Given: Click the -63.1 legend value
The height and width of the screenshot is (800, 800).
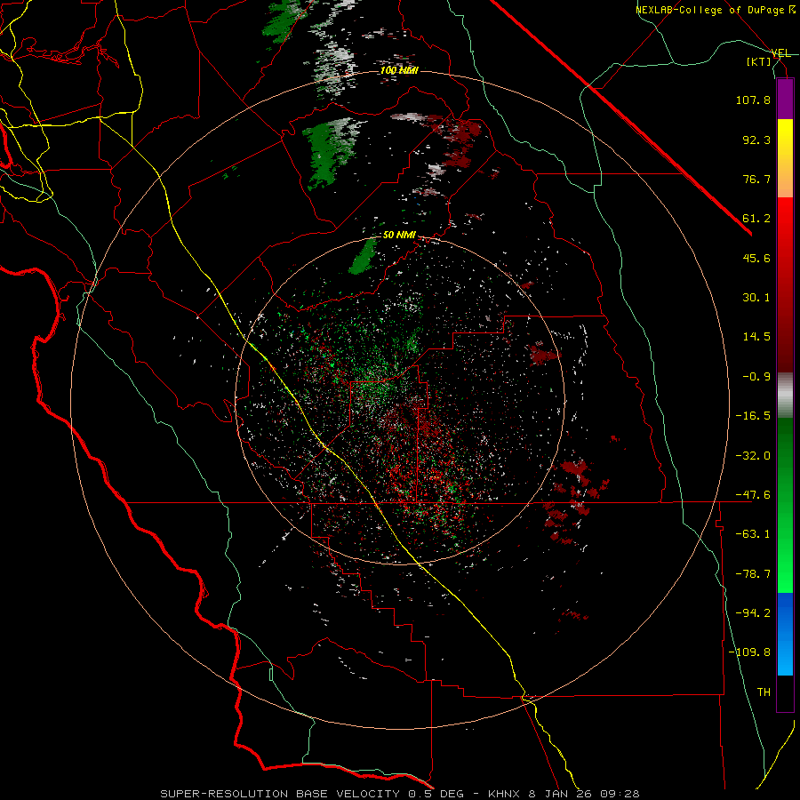Looking at the screenshot, I should tap(753, 534).
